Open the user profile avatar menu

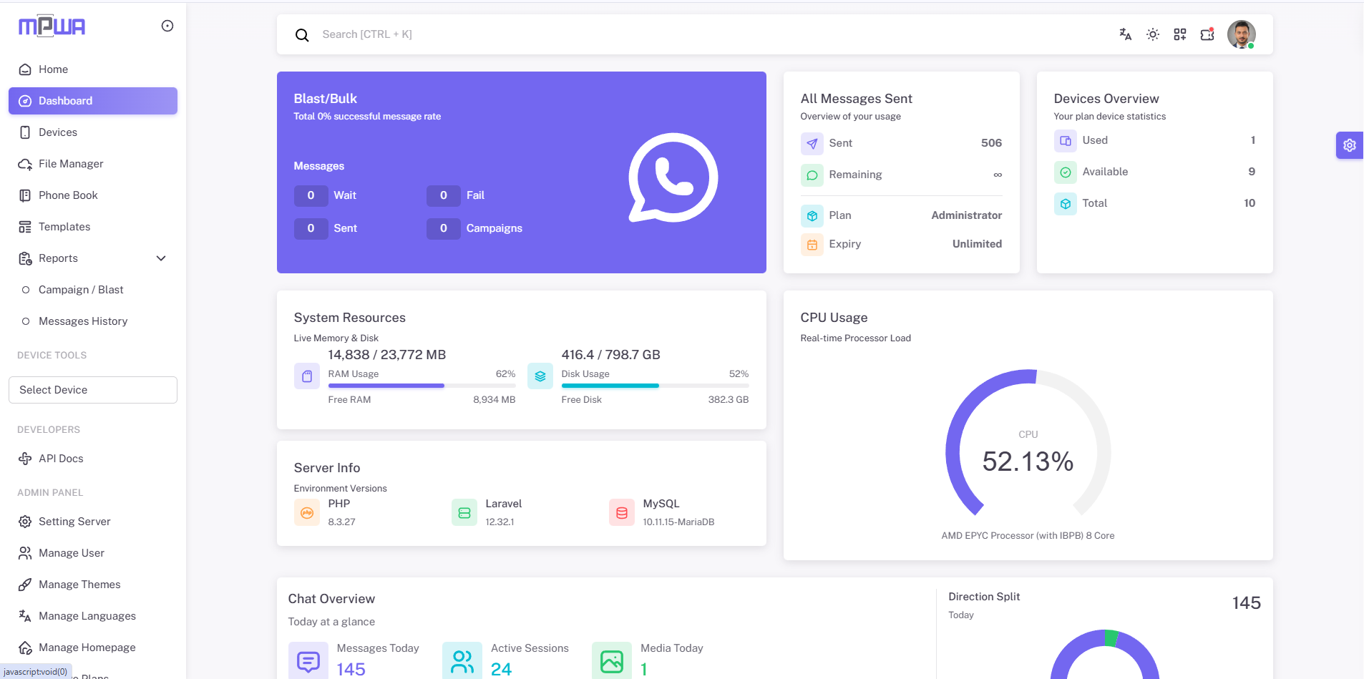(x=1241, y=34)
